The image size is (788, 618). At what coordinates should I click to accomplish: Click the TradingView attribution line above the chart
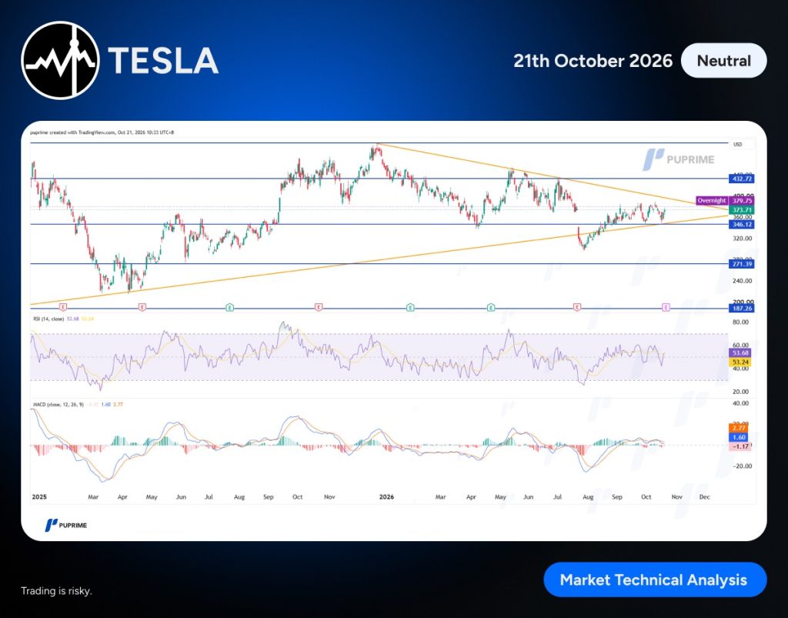click(x=102, y=132)
